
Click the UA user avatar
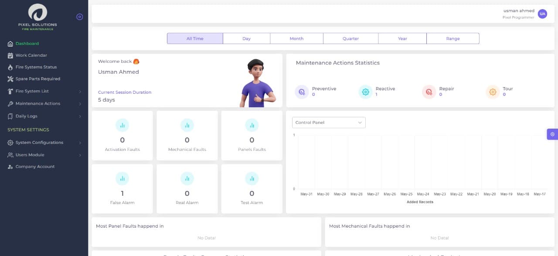tap(542, 14)
